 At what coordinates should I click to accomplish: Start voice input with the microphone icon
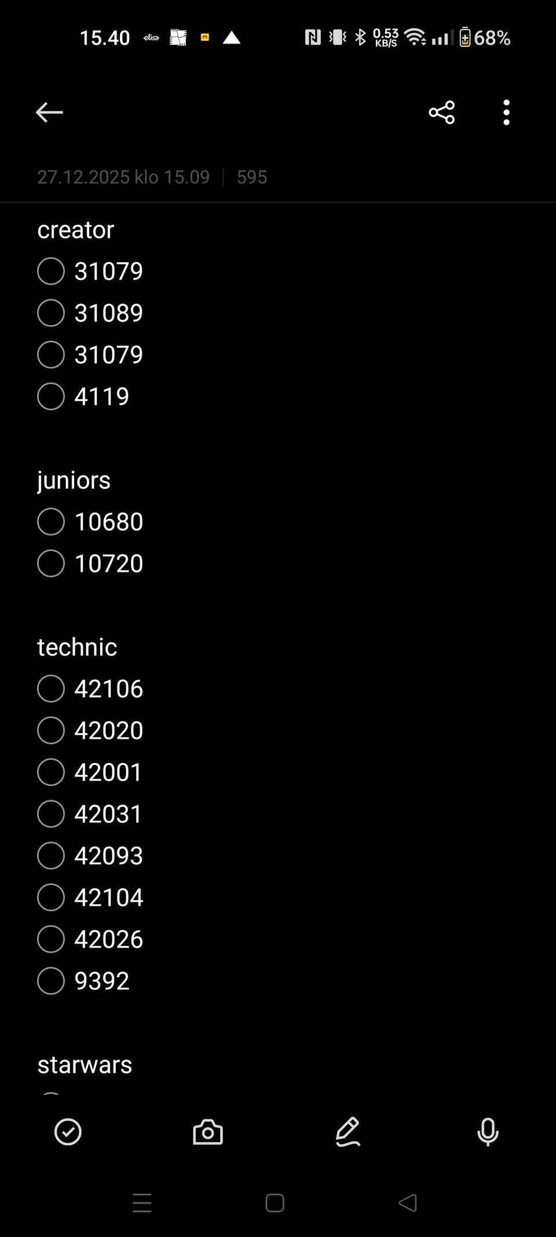pos(488,1131)
